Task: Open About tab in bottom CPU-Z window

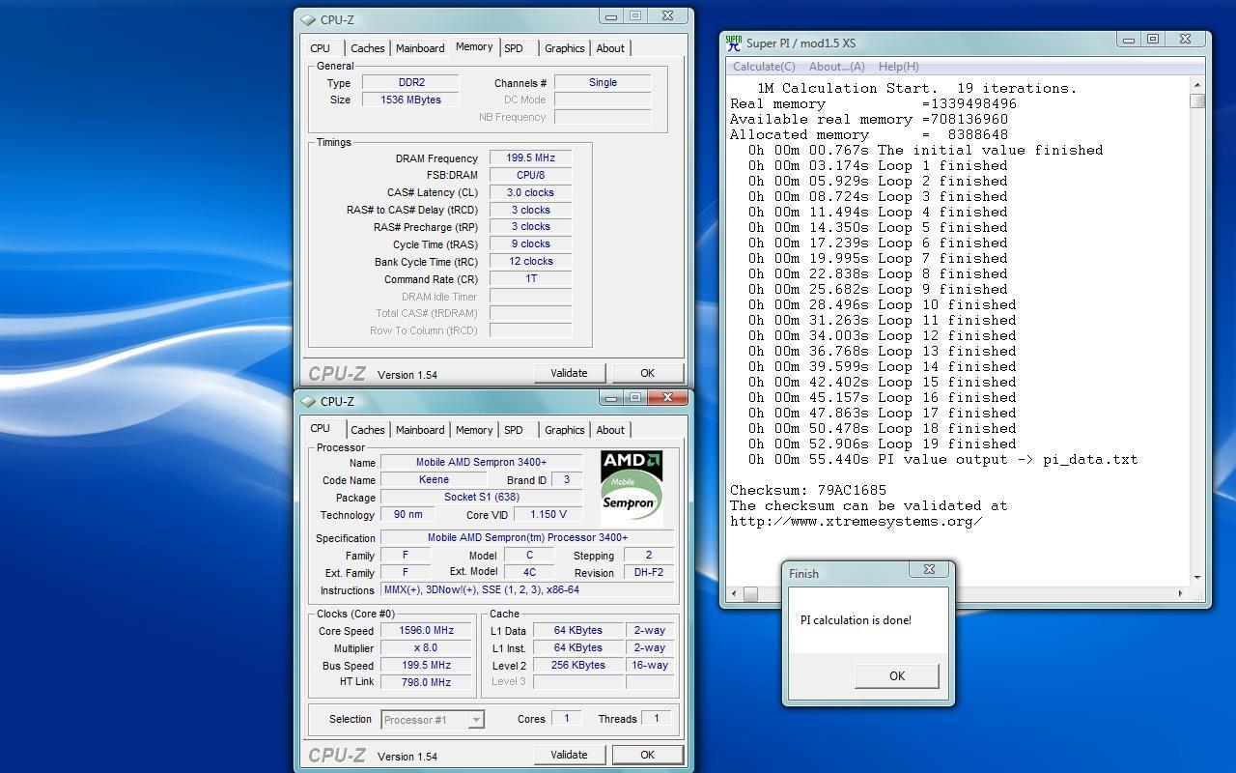Action: click(x=610, y=430)
